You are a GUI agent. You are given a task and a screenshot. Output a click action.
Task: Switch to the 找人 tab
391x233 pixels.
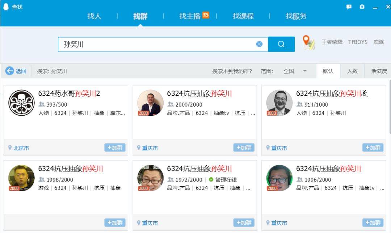pyautogui.click(x=94, y=16)
